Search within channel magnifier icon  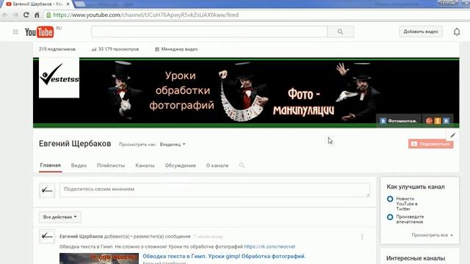242,165
